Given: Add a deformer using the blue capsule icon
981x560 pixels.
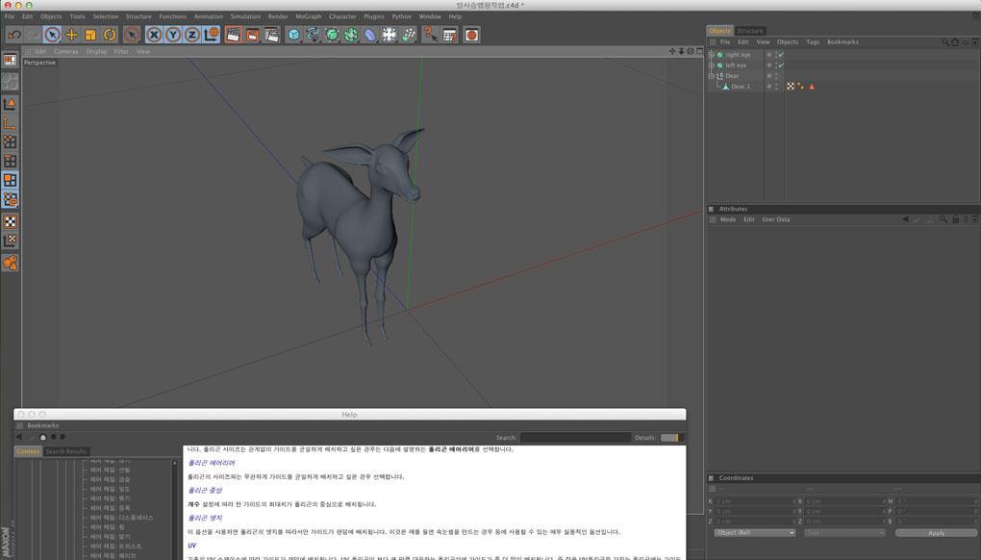Looking at the screenshot, I should 370,35.
